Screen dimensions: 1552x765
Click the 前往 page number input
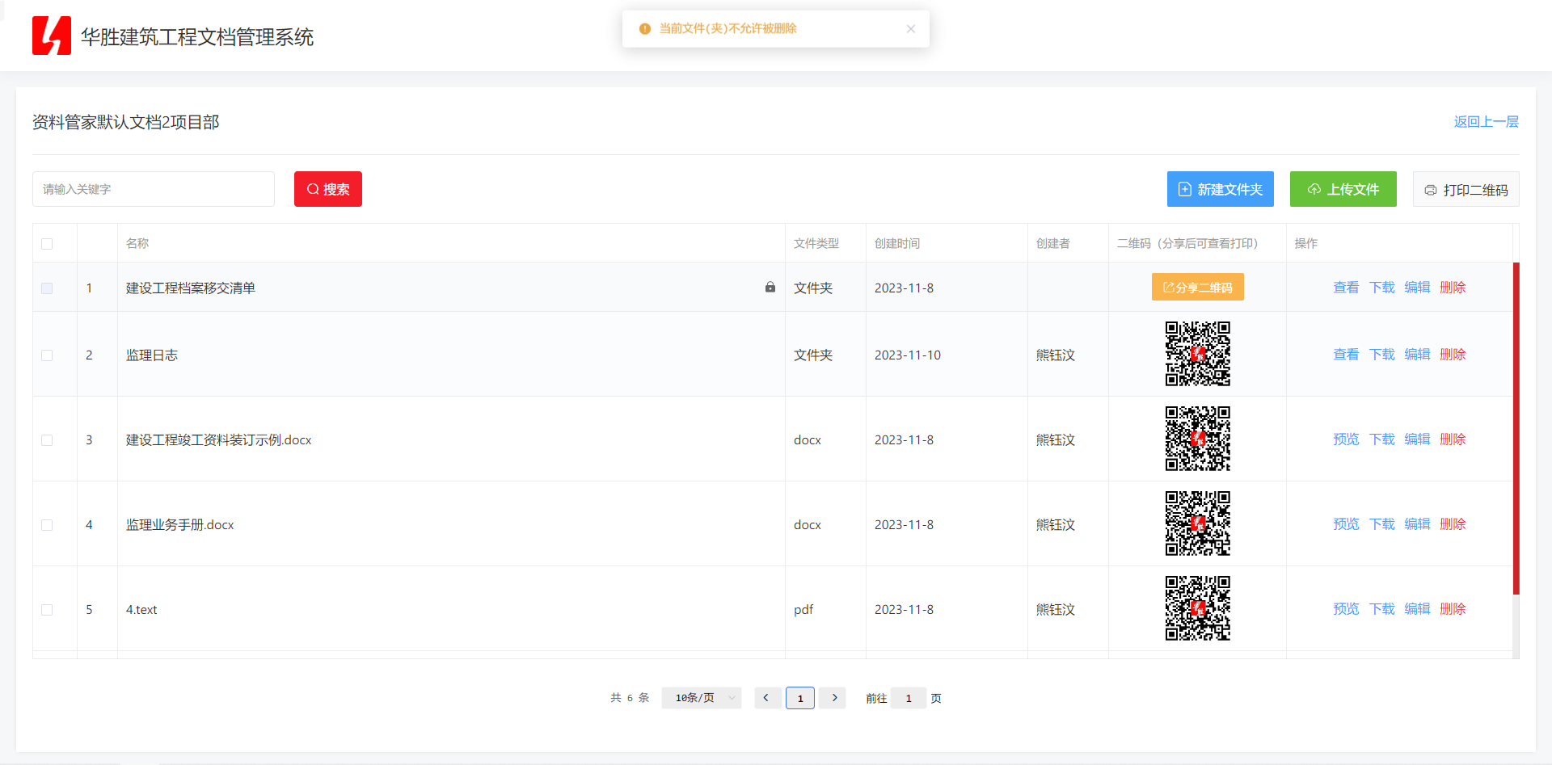(909, 698)
